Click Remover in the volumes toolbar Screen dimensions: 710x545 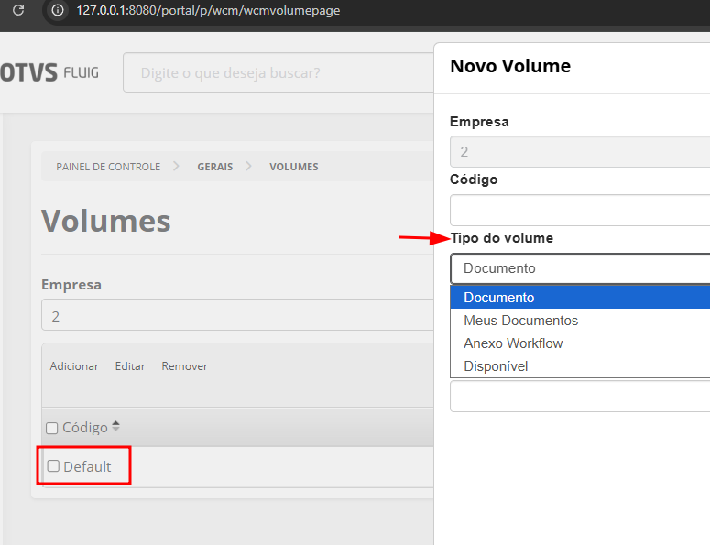(184, 366)
